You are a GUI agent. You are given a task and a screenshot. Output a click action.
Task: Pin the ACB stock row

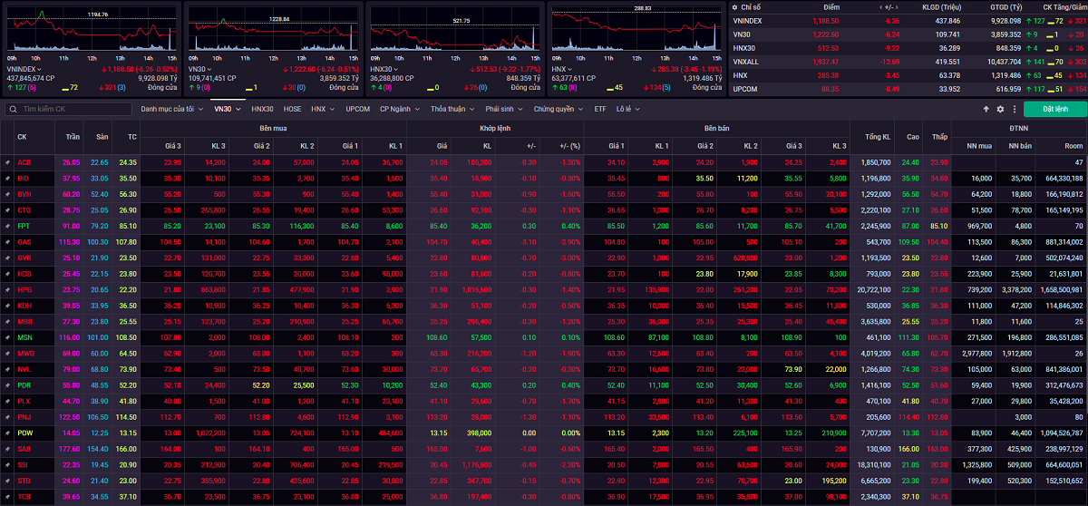point(7,162)
